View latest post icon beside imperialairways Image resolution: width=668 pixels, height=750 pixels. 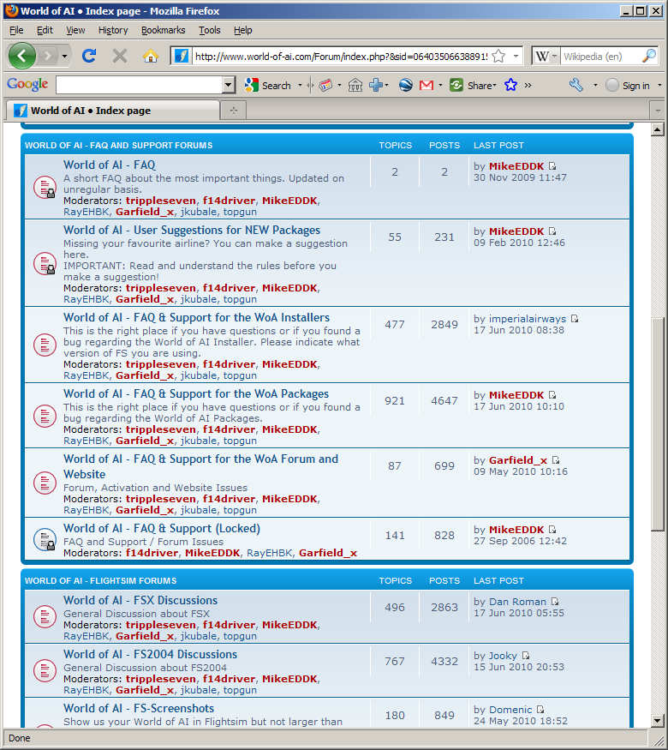575,319
